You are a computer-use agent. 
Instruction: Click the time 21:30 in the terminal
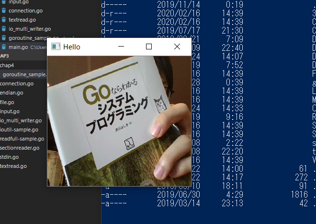pos(232,31)
